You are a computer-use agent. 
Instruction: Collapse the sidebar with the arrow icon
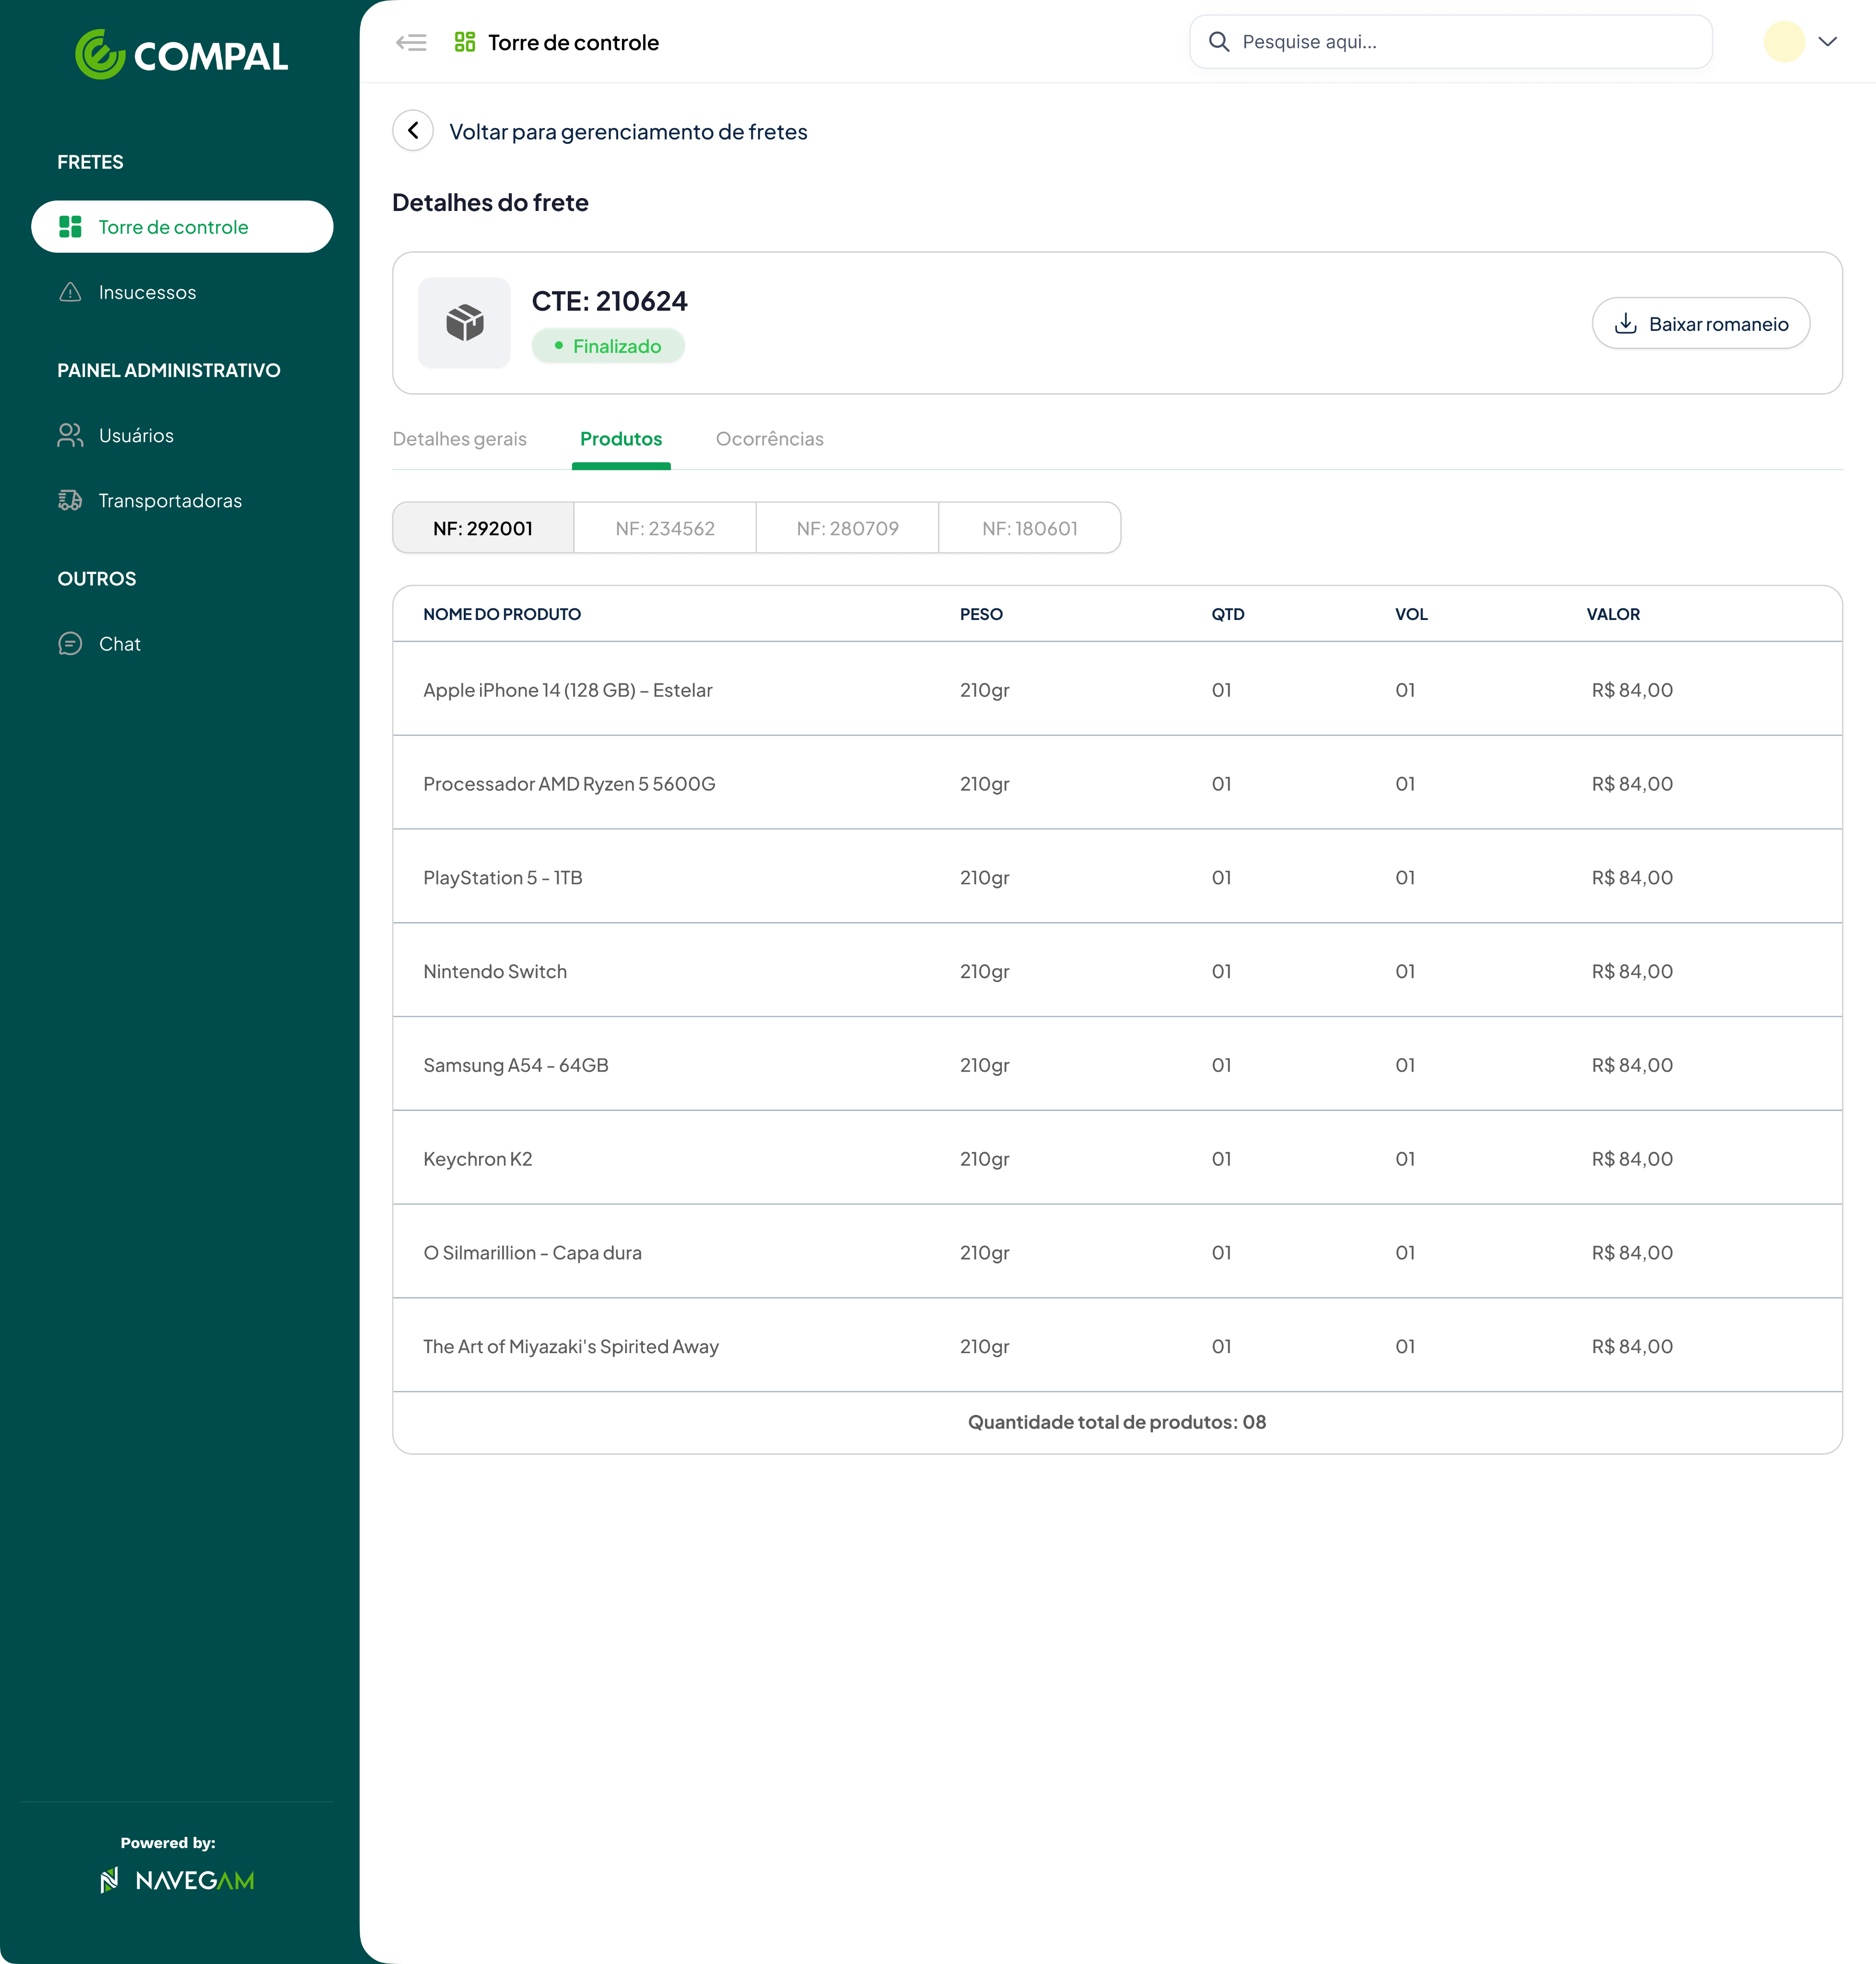coord(411,42)
